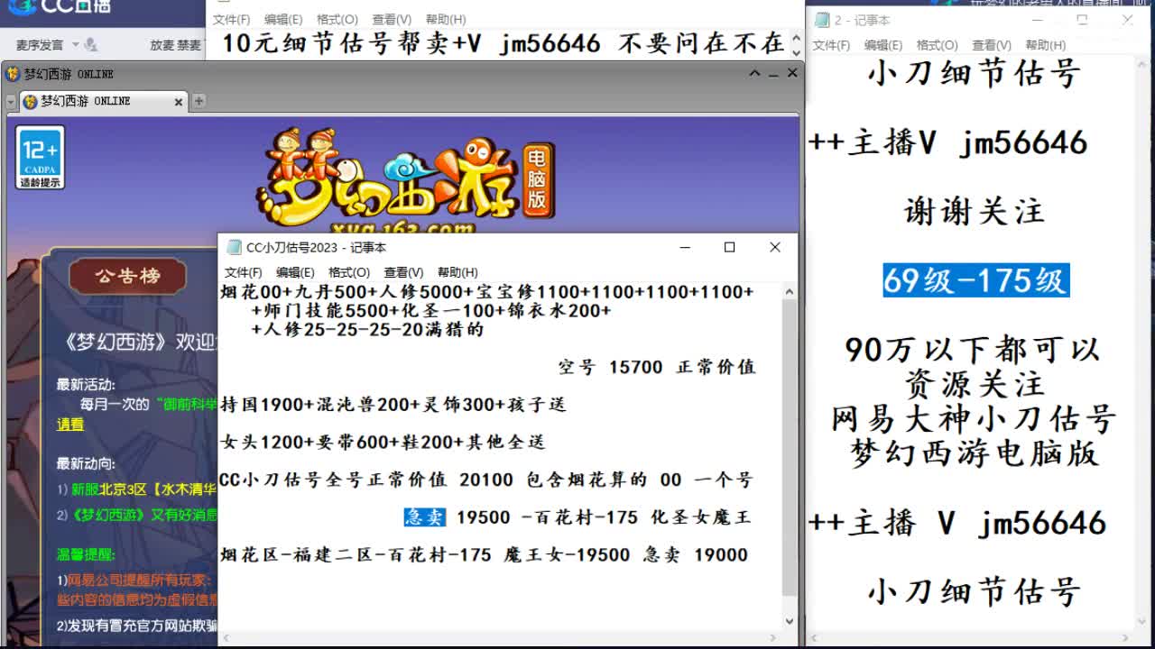Click the 梦幻西游 ONLINE window title icon
The image size is (1155, 649).
[x=14, y=74]
